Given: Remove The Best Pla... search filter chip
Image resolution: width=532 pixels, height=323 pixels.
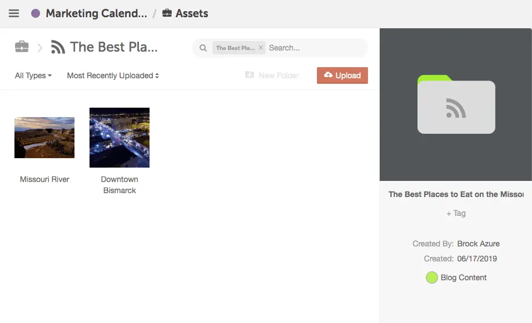Looking at the screenshot, I should [x=261, y=48].
